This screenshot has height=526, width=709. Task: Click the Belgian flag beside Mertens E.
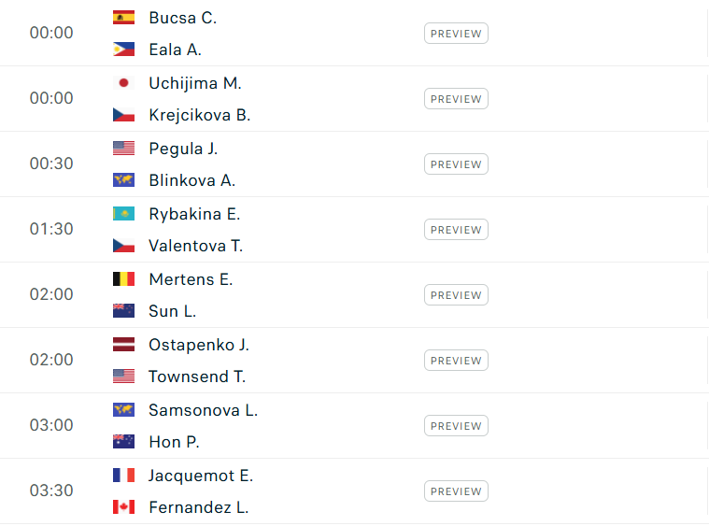tap(123, 279)
